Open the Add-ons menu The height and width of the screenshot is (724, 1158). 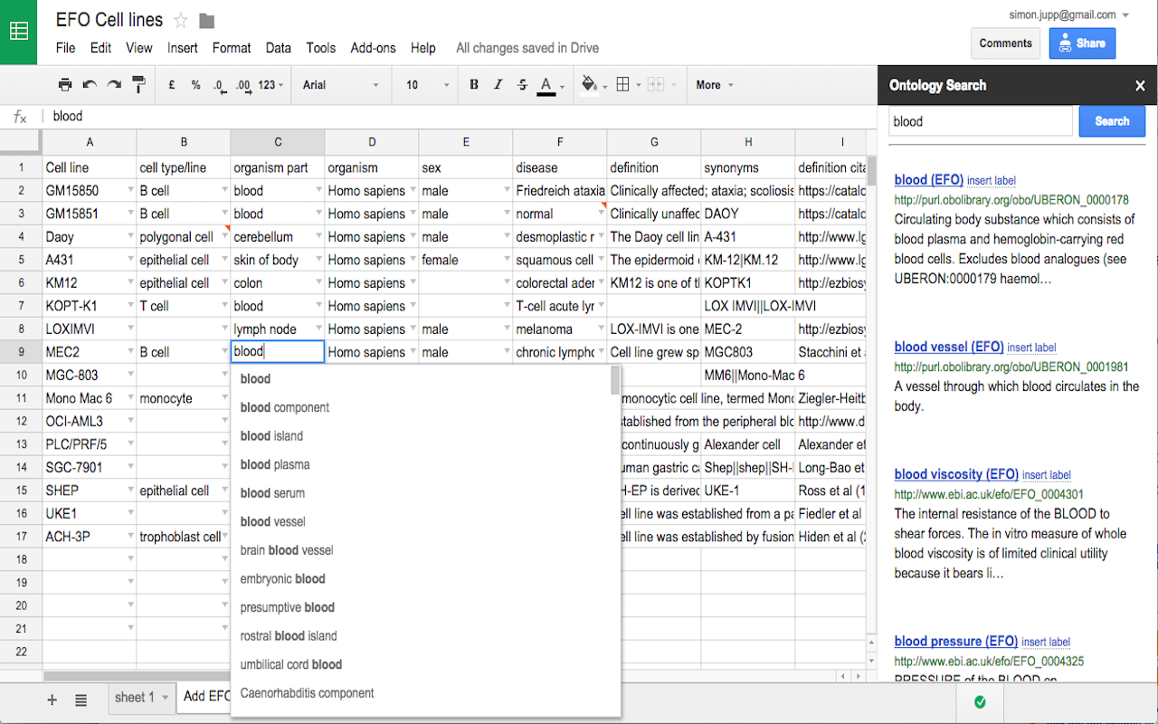tap(373, 48)
